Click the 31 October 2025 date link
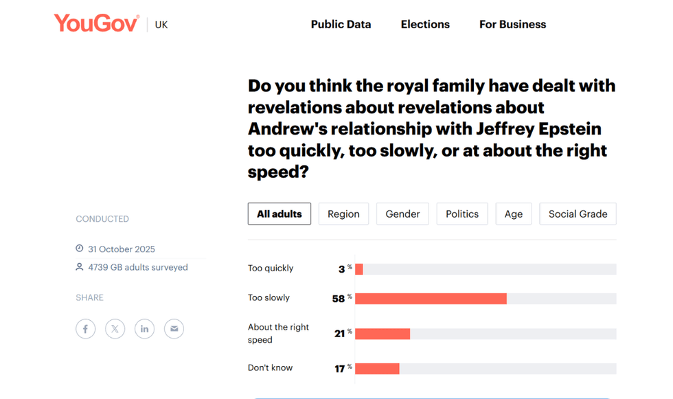Image resolution: width=673 pixels, height=399 pixels. pyautogui.click(x=122, y=249)
